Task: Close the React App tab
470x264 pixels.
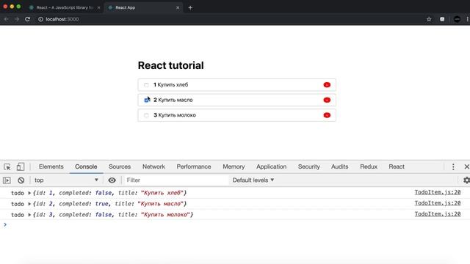Action: pos(178,7)
